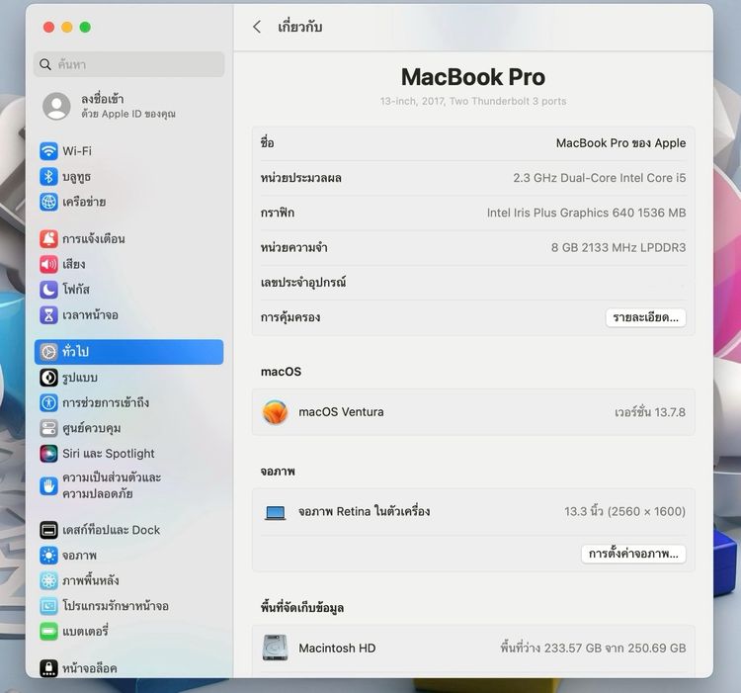Select the Wi-Fi sidebar label
The image size is (741, 693).
coord(77,151)
